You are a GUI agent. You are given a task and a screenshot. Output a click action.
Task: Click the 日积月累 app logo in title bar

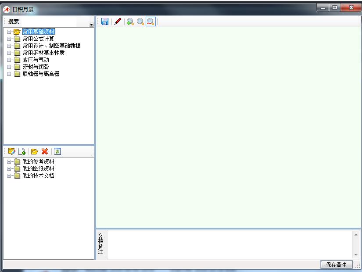point(7,10)
